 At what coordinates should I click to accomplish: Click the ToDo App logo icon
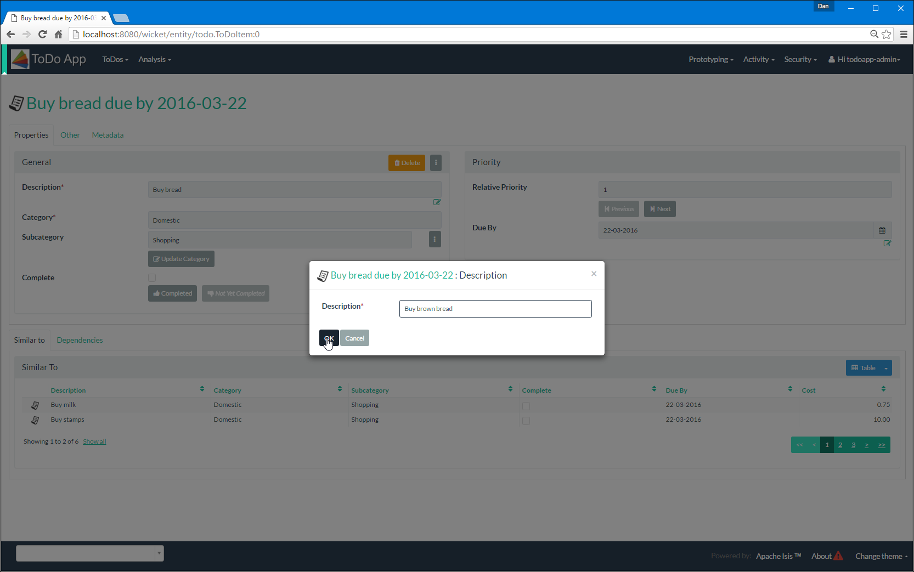click(20, 59)
